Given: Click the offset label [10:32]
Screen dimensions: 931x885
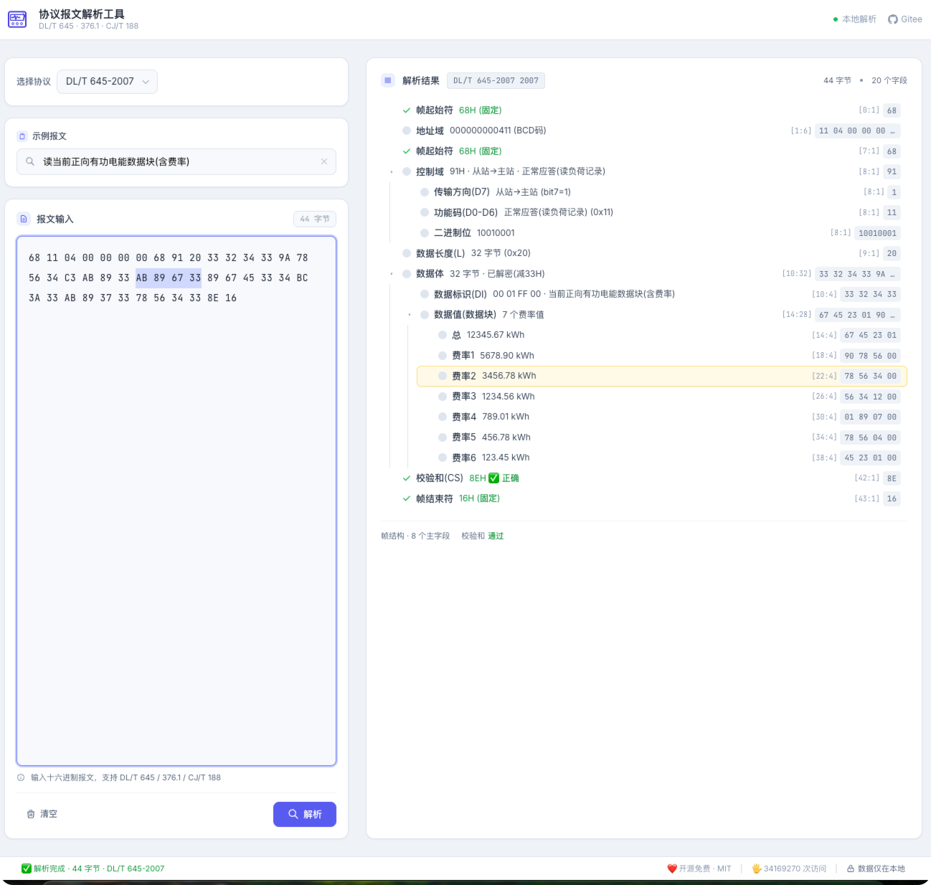Looking at the screenshot, I should coord(797,274).
